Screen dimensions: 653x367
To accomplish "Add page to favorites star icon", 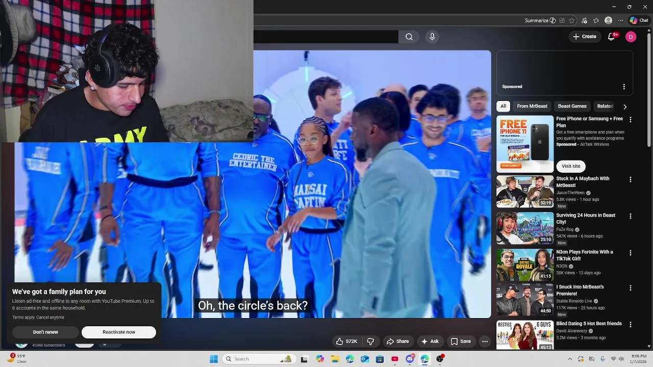I will (x=572, y=20).
